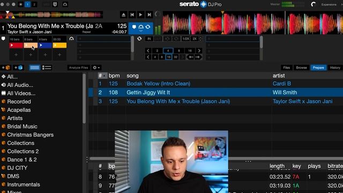Open the All Audio... library item
Image resolution: width=343 pixels, height=193 pixels.
coord(20,85)
